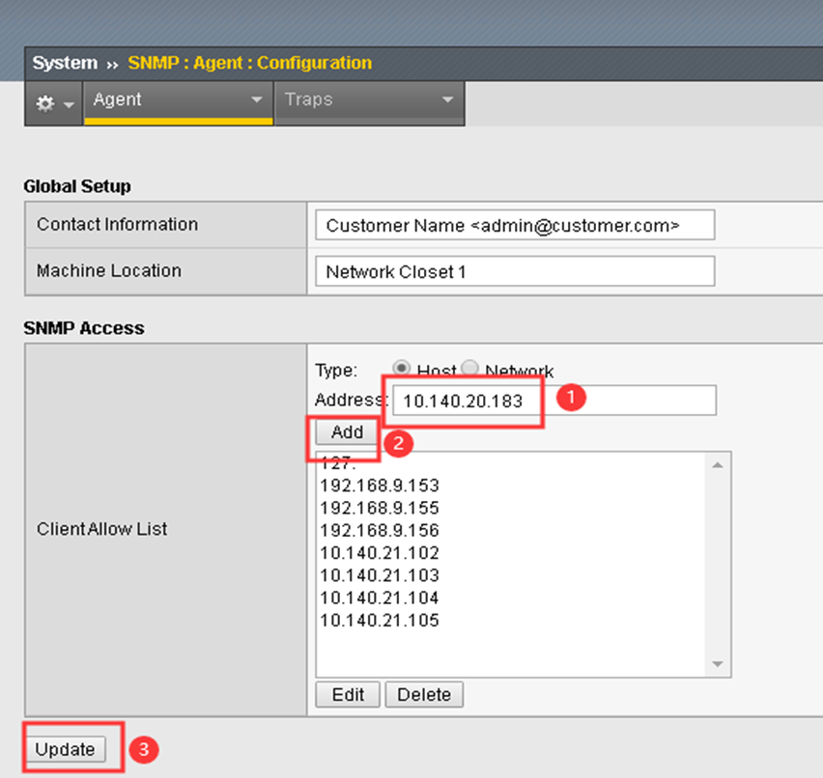Click the allow list scroll down arrow
823x778 pixels.
click(x=718, y=664)
